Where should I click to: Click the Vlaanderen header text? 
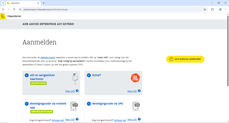pyautogui.click(x=14, y=16)
